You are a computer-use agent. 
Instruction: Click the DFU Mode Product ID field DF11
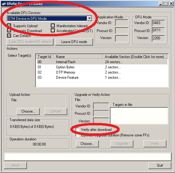tap(158, 31)
